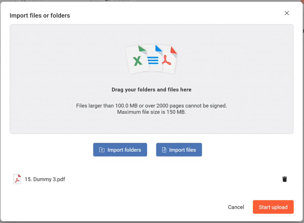The image size is (304, 223).
Task: Click the 'Files larger than 100.0 MB' notice
Action: point(151,105)
